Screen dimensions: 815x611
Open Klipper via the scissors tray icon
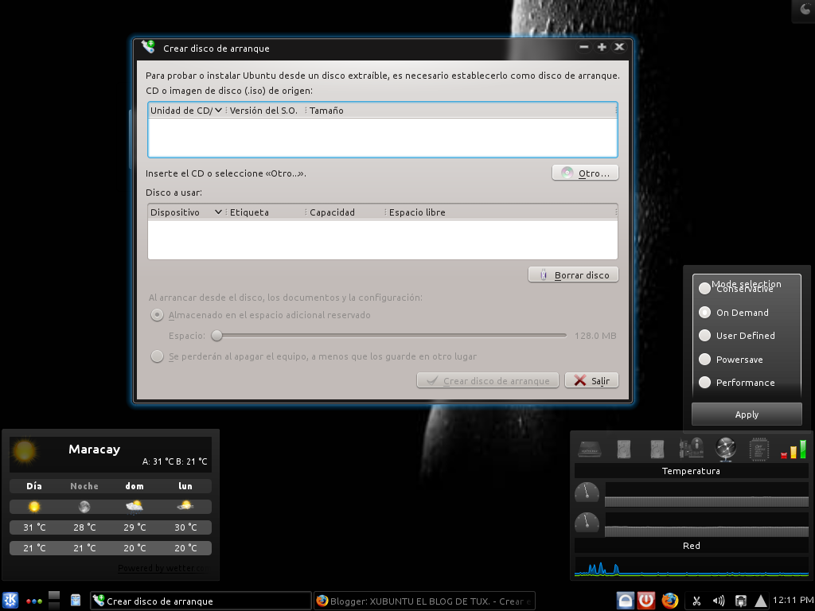tap(696, 600)
